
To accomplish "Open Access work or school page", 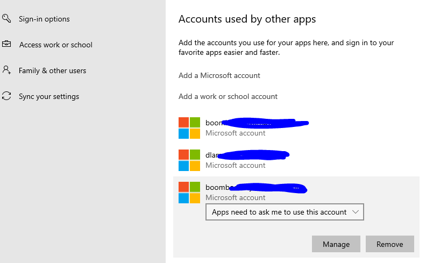I will 56,45.
